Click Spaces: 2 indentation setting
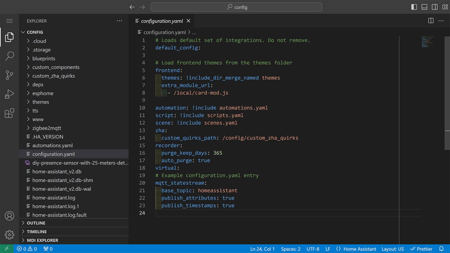Viewport: 450px width, 253px height. (290, 249)
